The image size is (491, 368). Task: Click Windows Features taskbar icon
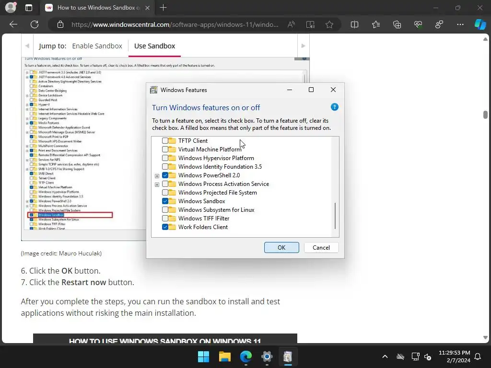(x=288, y=356)
